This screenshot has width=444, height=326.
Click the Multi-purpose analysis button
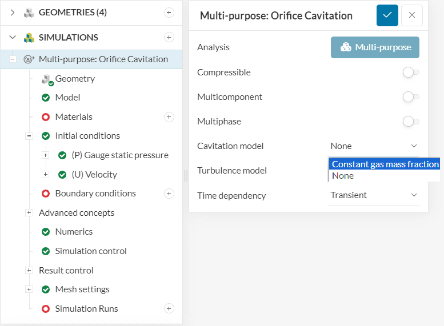(x=375, y=47)
